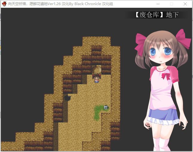
Task: Click the girl character portrait on the right
Action: tap(163, 90)
